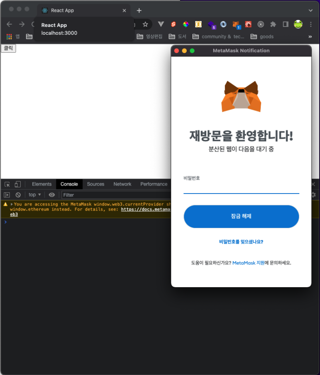Switch to the Network tab in DevTools
Screen dimensions: 320x375
click(123, 184)
